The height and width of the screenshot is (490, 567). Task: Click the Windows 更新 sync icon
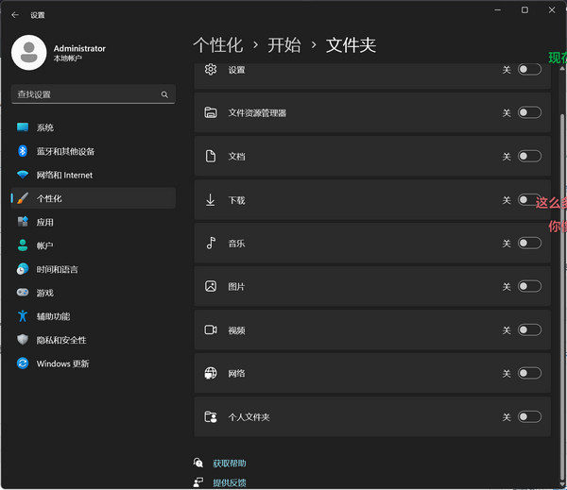click(23, 363)
